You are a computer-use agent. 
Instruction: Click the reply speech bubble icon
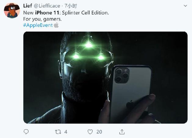27,132
